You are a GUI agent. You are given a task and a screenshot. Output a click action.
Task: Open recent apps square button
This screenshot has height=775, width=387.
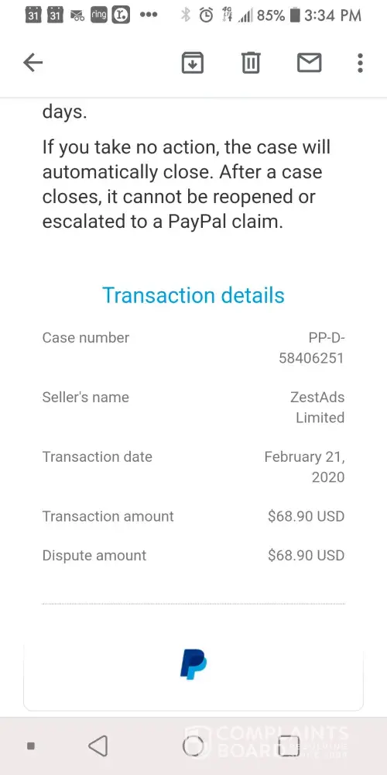pos(289,746)
